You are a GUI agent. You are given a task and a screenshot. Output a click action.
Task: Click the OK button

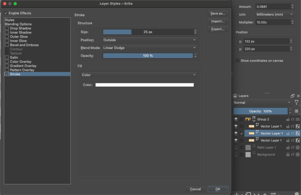[218, 189]
